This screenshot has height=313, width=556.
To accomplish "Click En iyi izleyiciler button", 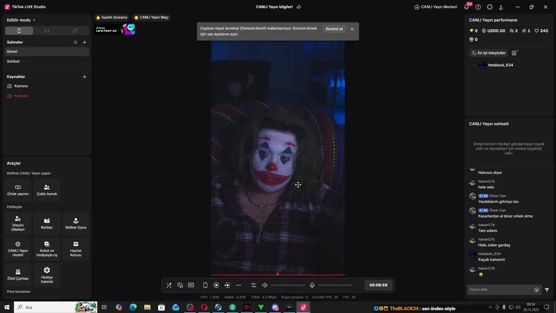I will click(489, 53).
